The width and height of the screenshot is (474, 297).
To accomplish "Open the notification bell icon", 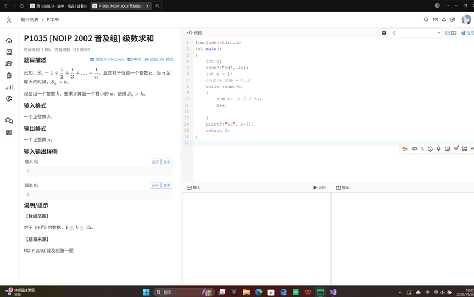I will (x=444, y=20).
